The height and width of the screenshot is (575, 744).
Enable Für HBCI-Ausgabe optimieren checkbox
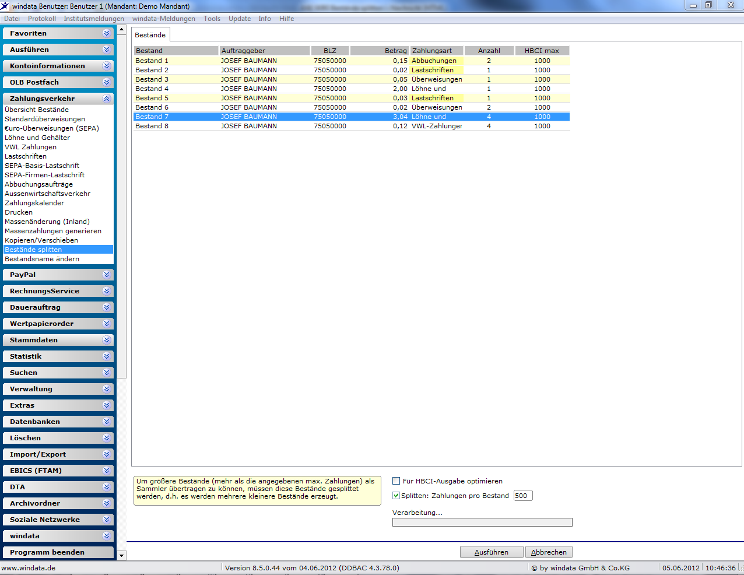[396, 481]
